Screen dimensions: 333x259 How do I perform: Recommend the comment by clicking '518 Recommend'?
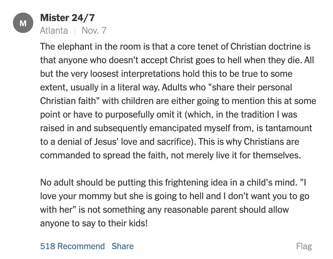72,246
